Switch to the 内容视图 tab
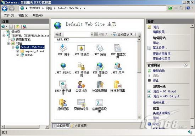 79,126
